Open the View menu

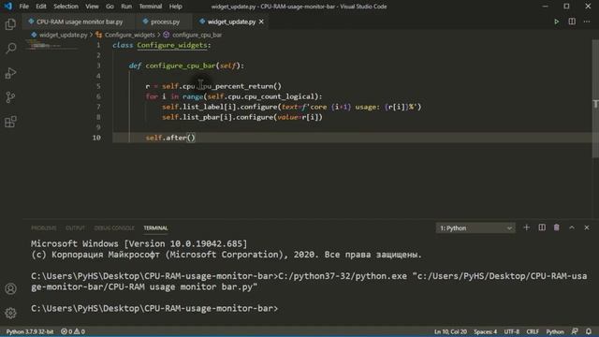[92, 7]
